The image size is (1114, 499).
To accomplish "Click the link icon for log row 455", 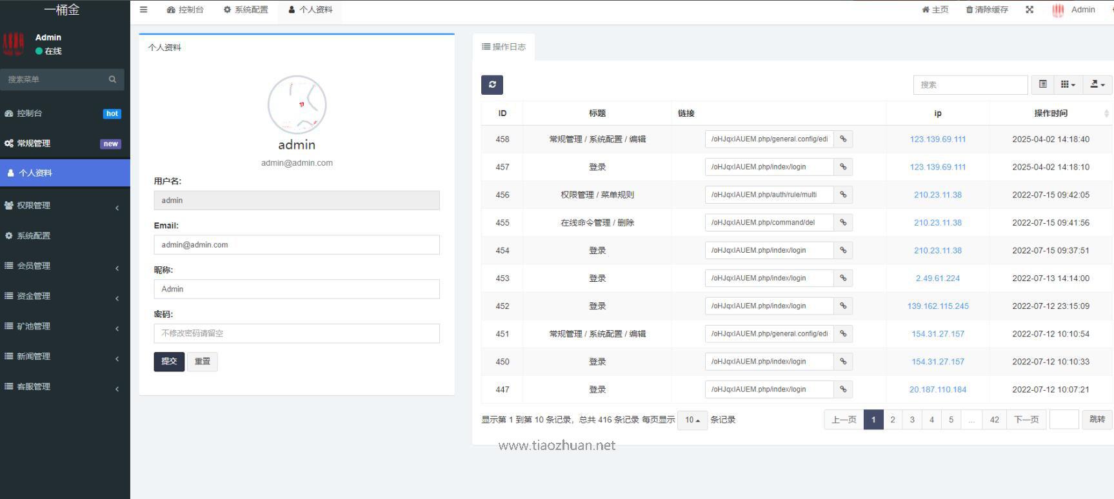I will (843, 222).
